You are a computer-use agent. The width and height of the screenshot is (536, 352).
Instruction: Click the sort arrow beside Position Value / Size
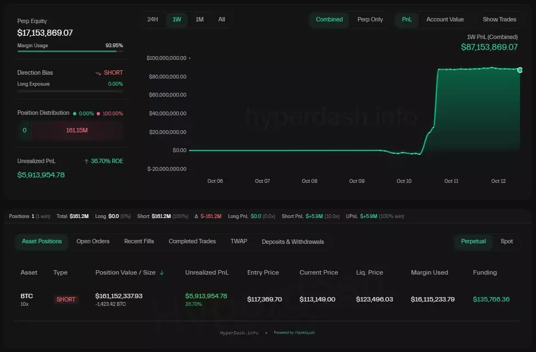(162, 272)
